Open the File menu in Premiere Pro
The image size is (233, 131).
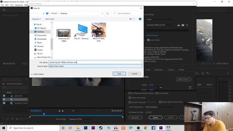2,5
